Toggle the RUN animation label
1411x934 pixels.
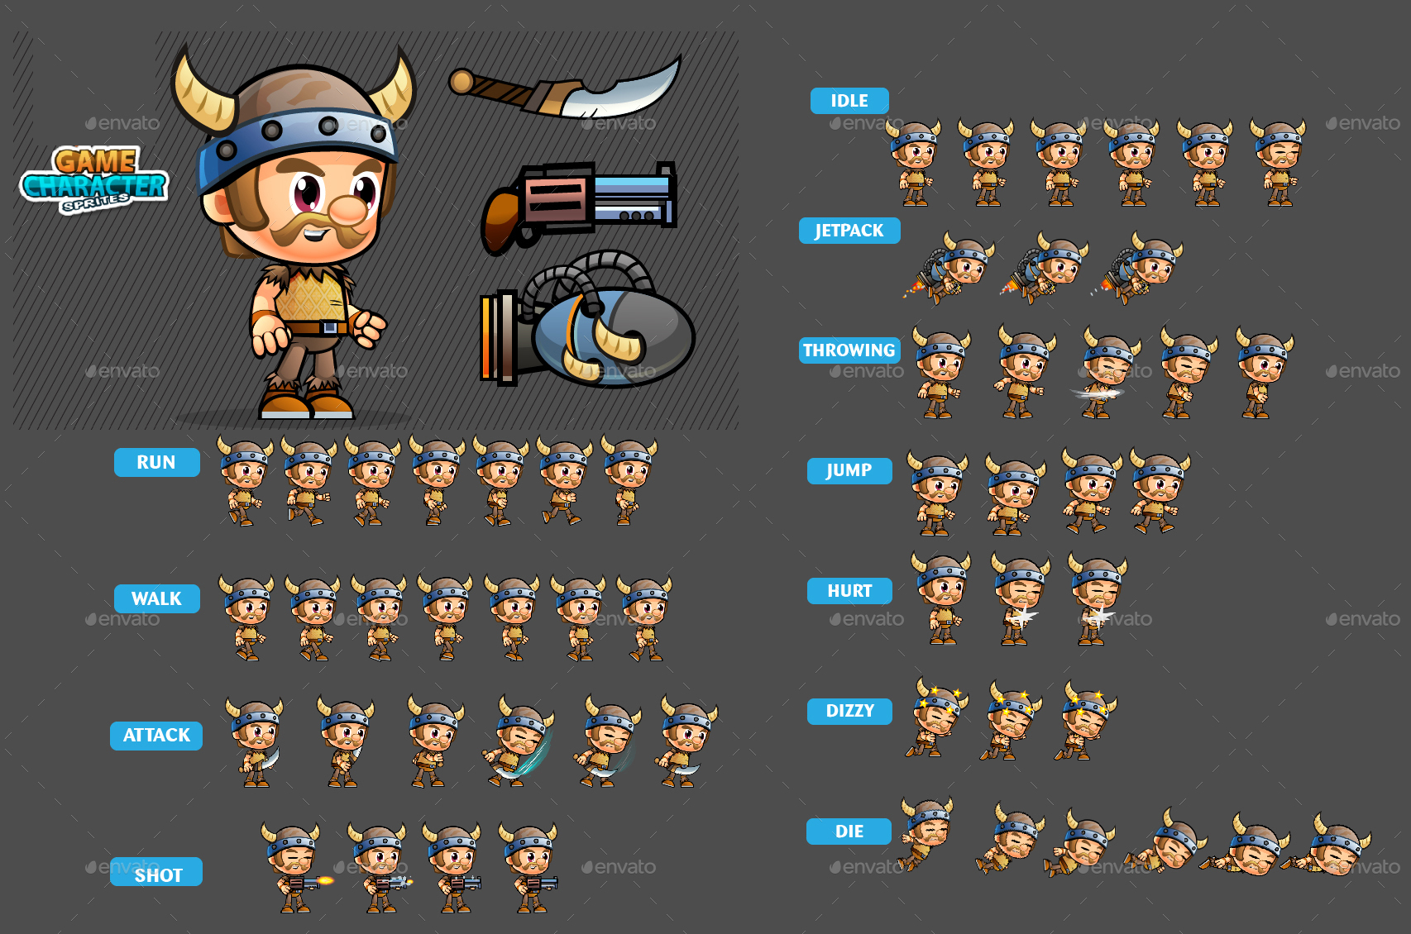click(x=156, y=462)
